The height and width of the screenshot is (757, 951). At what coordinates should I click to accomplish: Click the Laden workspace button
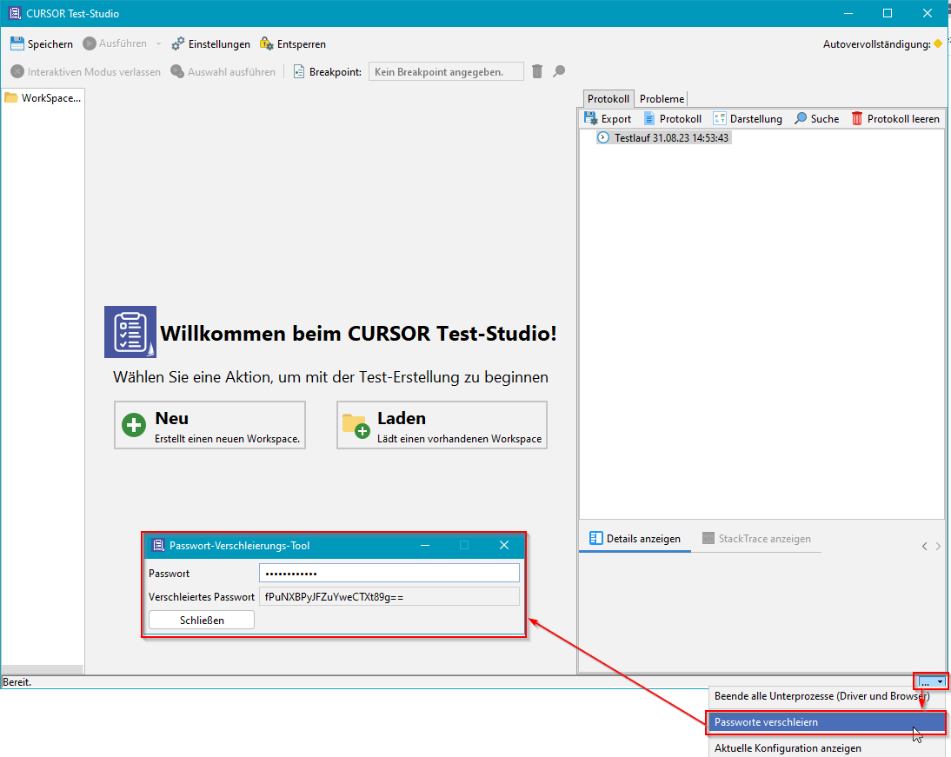pos(442,425)
